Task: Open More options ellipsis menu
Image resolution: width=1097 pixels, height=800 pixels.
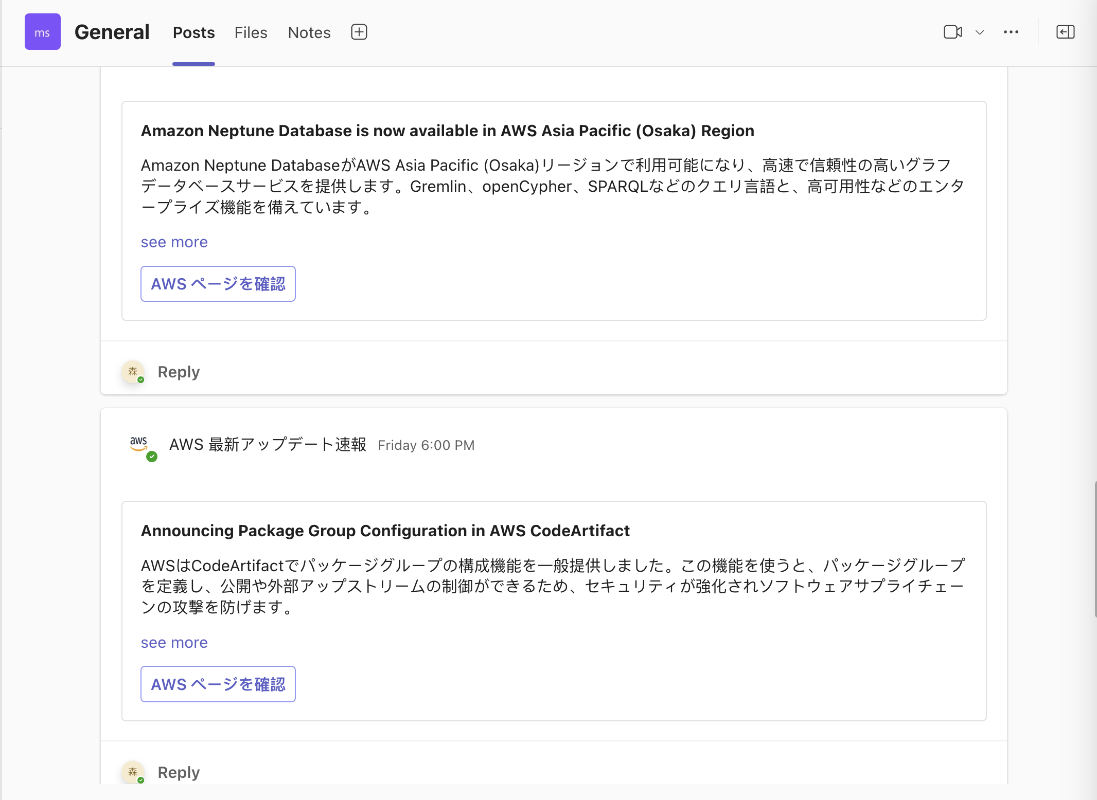Action: (x=1011, y=32)
